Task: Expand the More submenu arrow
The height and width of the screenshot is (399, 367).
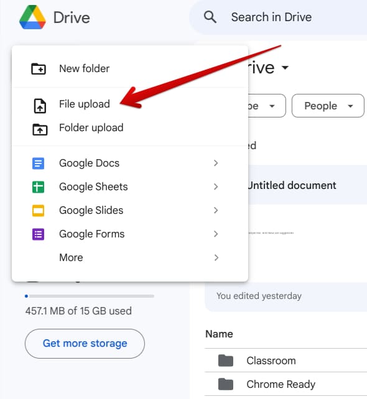Action: point(216,258)
